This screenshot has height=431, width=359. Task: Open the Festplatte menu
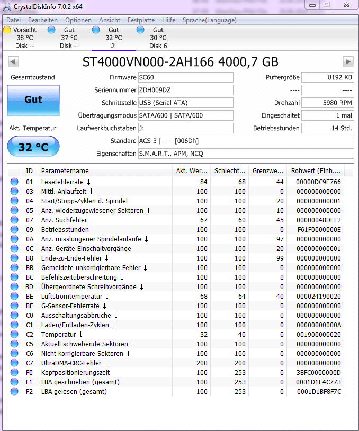coord(141,20)
